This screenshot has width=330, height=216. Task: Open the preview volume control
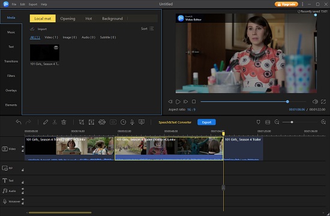(315, 101)
